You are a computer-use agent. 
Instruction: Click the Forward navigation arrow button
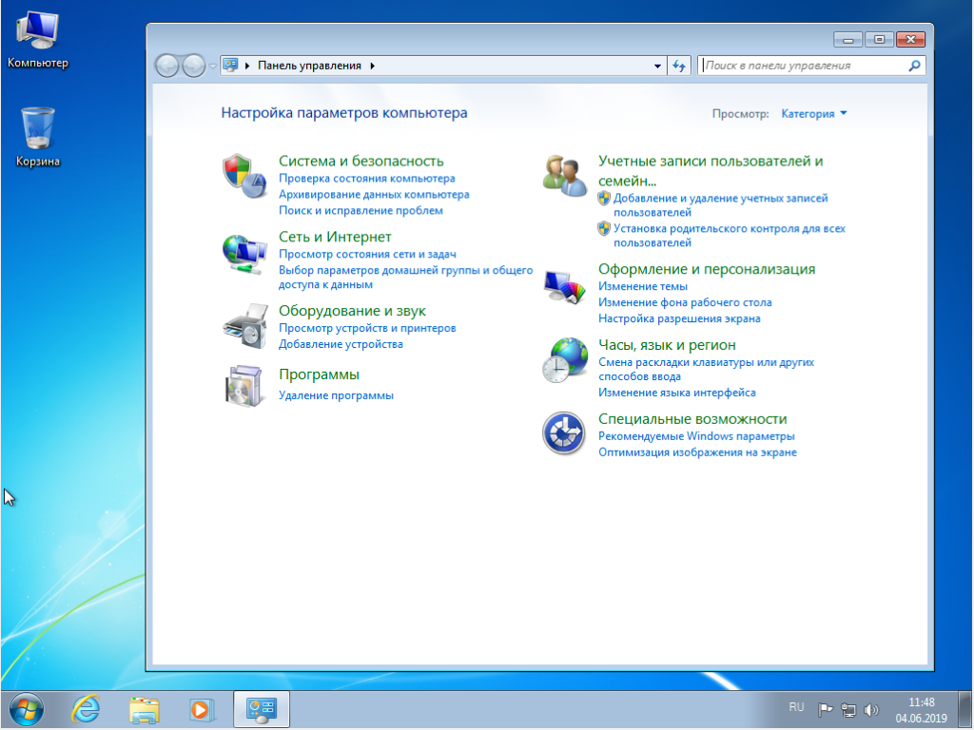point(193,66)
